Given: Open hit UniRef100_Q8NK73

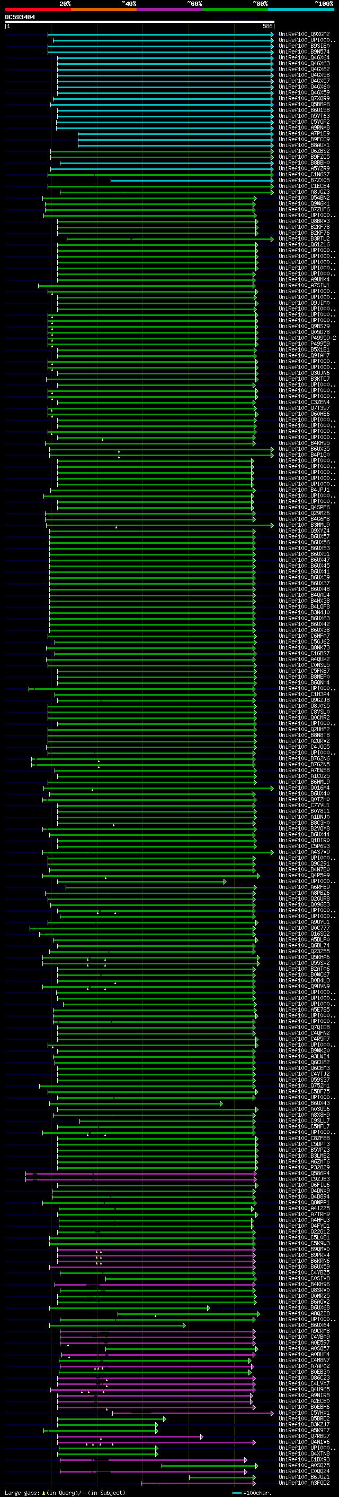Looking at the screenshot, I should (304, 647).
